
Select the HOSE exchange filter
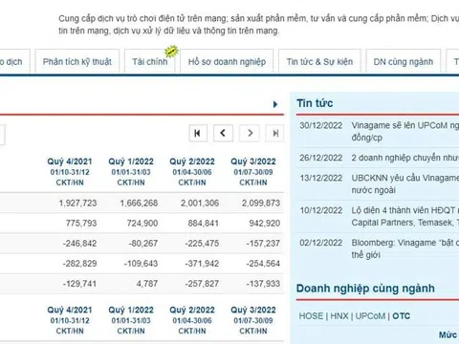[x=311, y=316]
